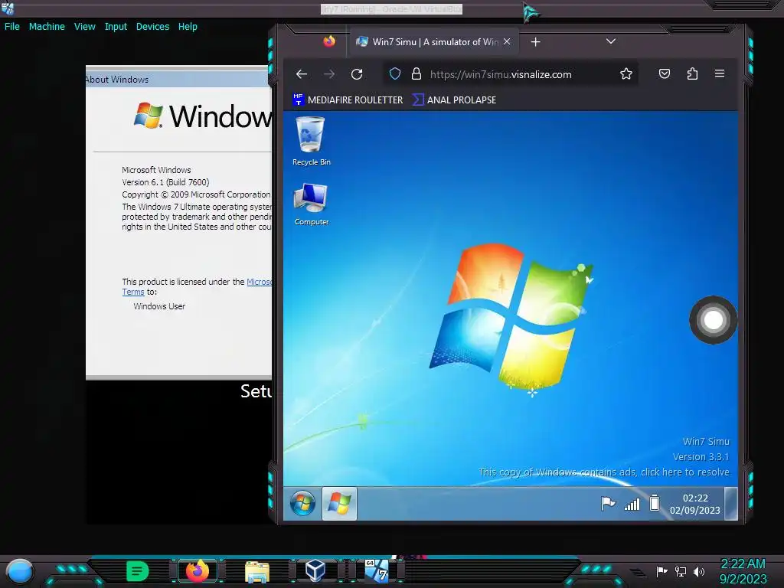Viewport: 784px width, 588px height.
Task: Reload the current page
Action: click(x=357, y=74)
